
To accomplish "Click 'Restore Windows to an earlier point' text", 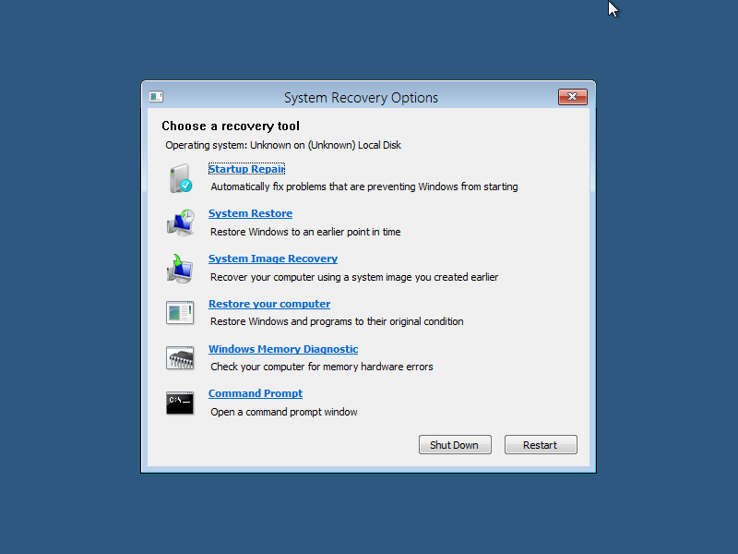I will pos(305,232).
